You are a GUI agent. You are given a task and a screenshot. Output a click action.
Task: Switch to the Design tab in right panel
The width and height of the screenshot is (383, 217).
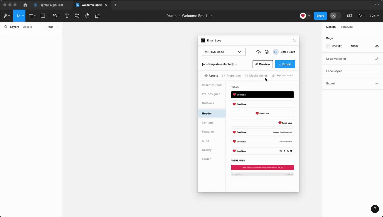click(x=331, y=27)
